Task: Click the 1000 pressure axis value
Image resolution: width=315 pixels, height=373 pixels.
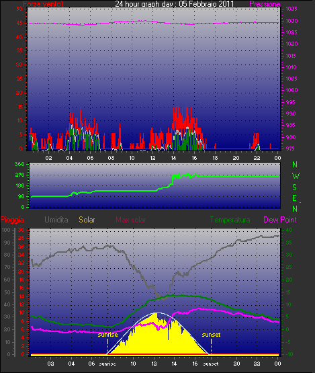Action: (x=291, y=90)
